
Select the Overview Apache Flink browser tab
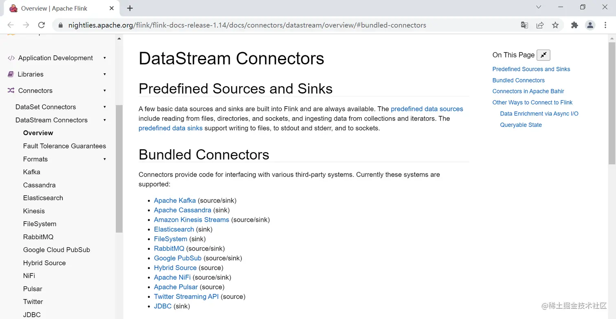click(61, 9)
